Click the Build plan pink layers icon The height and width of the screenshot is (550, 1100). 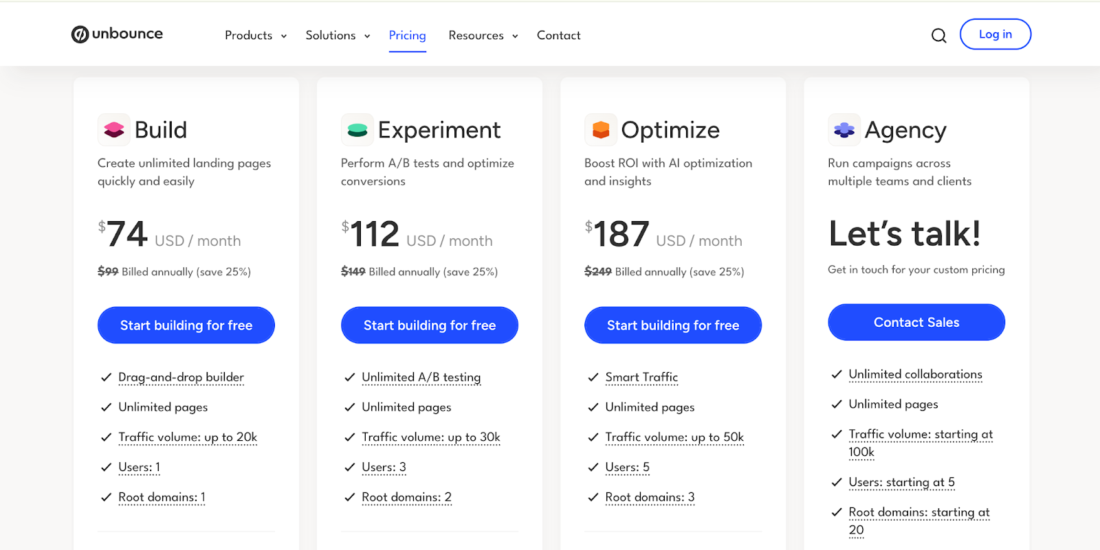(114, 130)
